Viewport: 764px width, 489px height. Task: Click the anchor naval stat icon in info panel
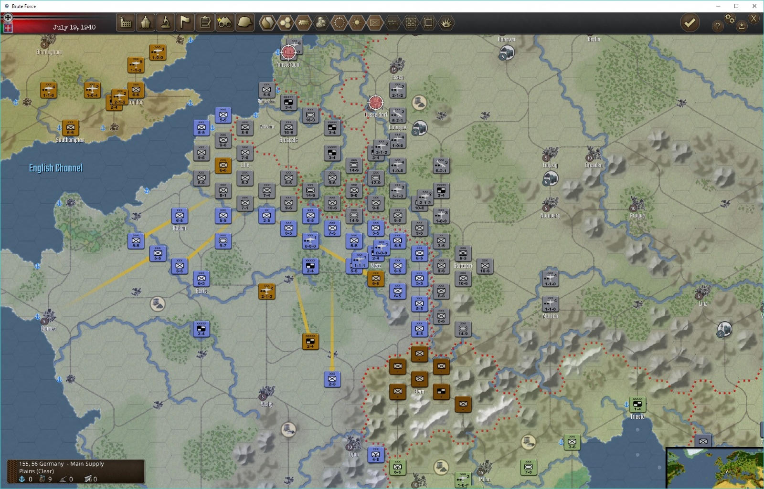pyautogui.click(x=22, y=479)
